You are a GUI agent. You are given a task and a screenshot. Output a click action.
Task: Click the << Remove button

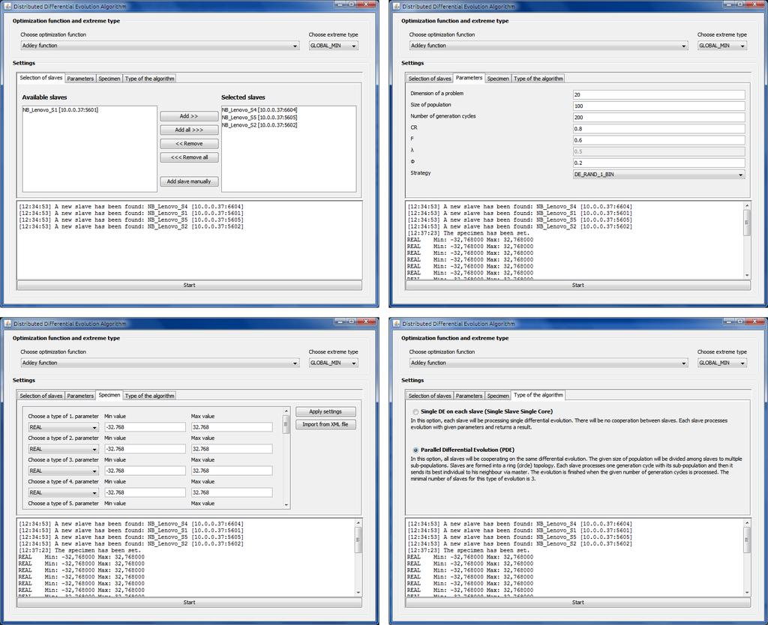[189, 143]
